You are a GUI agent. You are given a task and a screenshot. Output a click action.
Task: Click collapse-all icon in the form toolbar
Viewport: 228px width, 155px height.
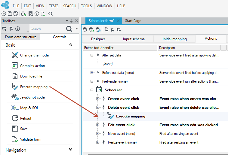tap(119, 30)
